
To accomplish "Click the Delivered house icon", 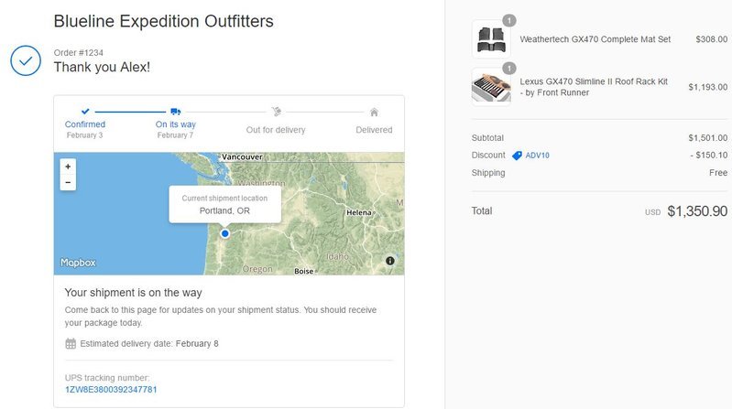I will [374, 112].
